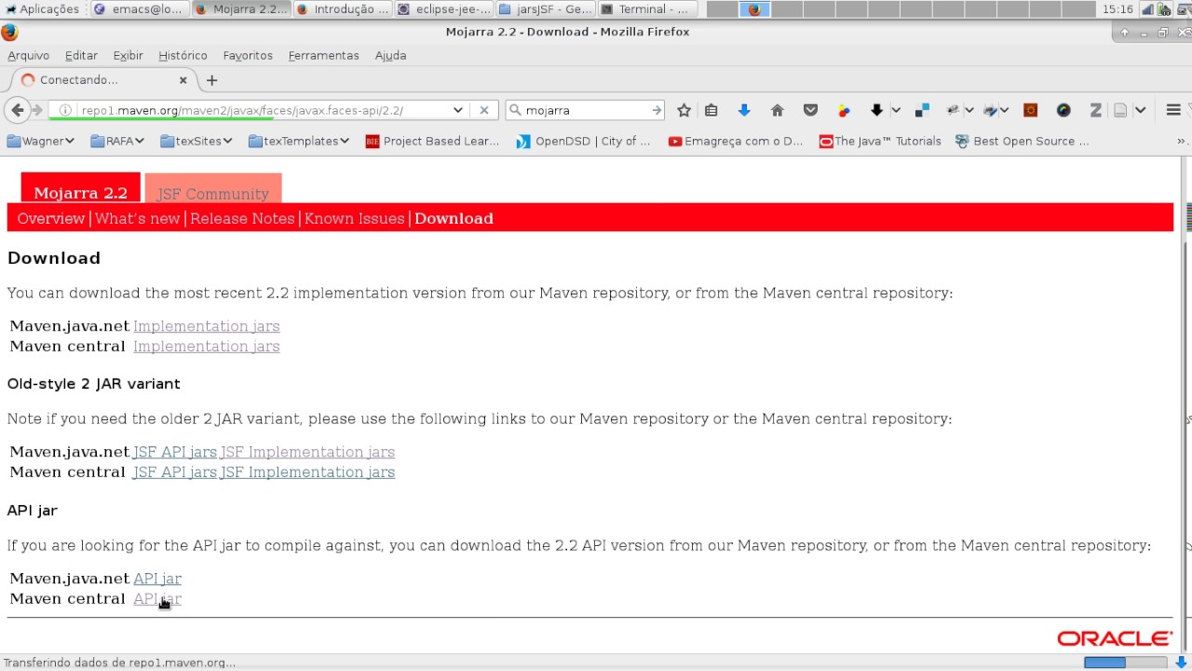Open a new tab with plus button

[x=212, y=80]
